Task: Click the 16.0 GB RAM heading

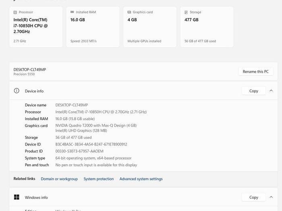Action: click(x=77, y=20)
